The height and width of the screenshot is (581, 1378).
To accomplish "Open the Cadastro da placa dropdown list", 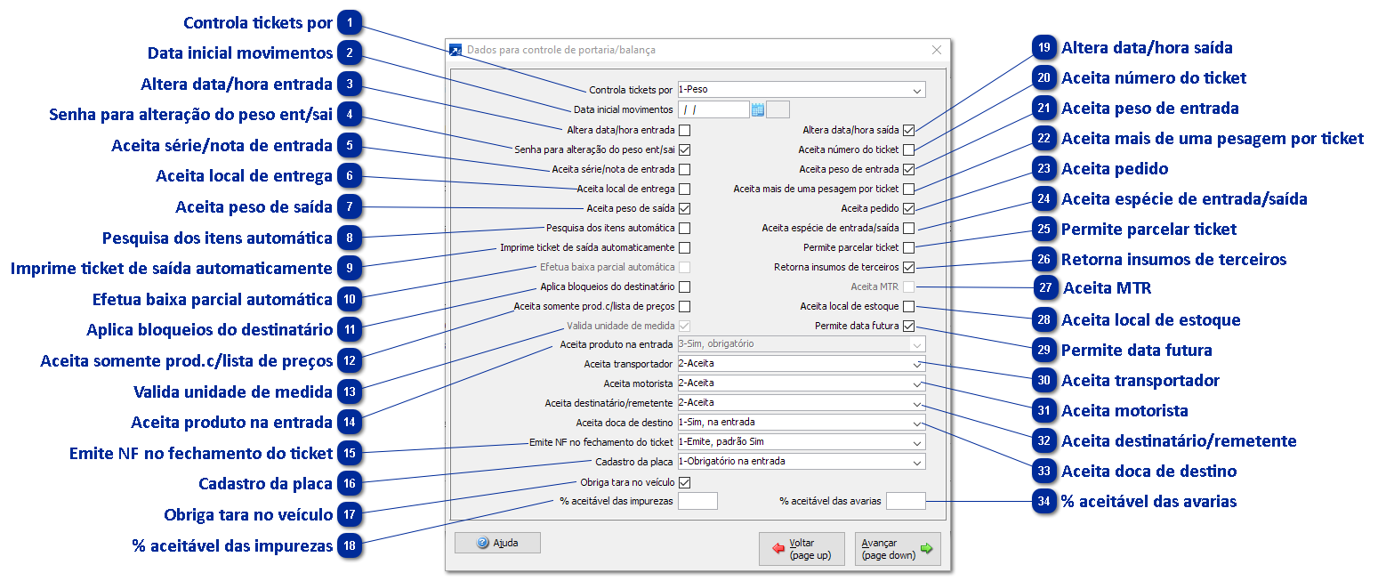I will (917, 461).
